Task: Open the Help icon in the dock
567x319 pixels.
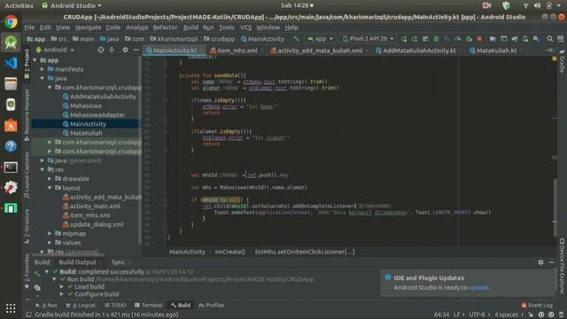Action: [x=11, y=146]
